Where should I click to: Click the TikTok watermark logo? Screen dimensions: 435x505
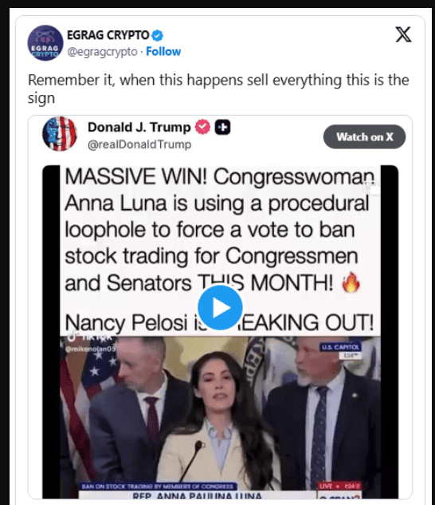90,337
